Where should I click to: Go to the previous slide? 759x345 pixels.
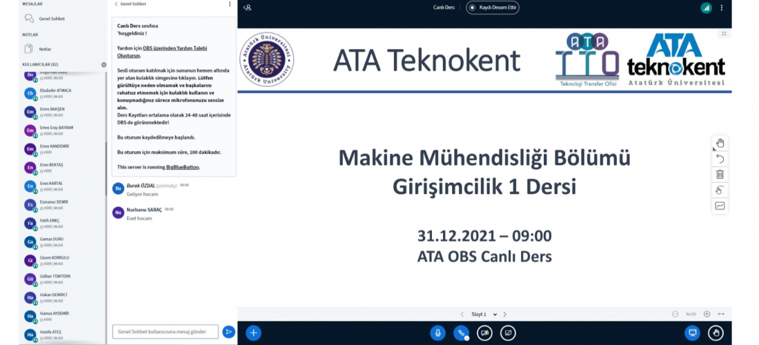pos(462,314)
